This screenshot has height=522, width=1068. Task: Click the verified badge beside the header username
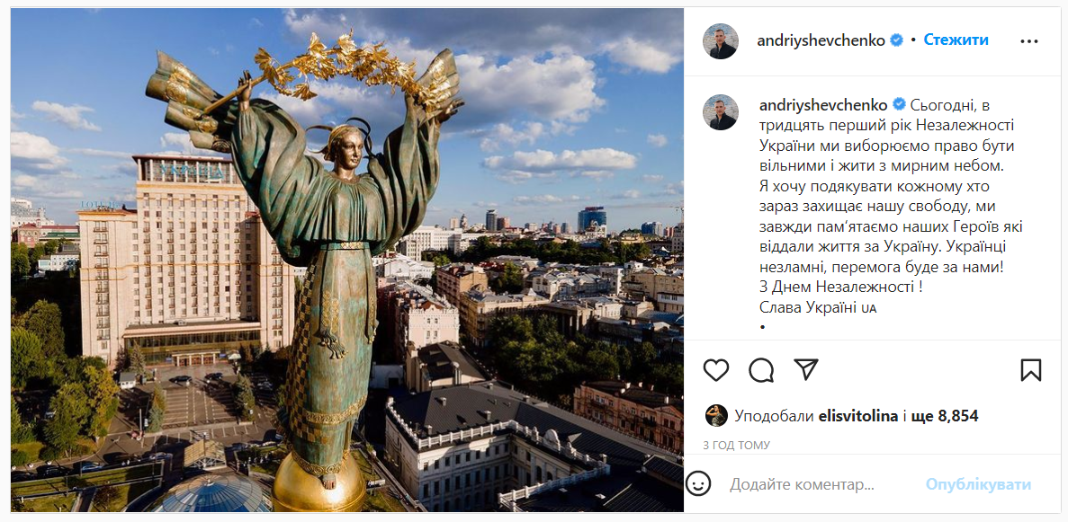pyautogui.click(x=896, y=40)
